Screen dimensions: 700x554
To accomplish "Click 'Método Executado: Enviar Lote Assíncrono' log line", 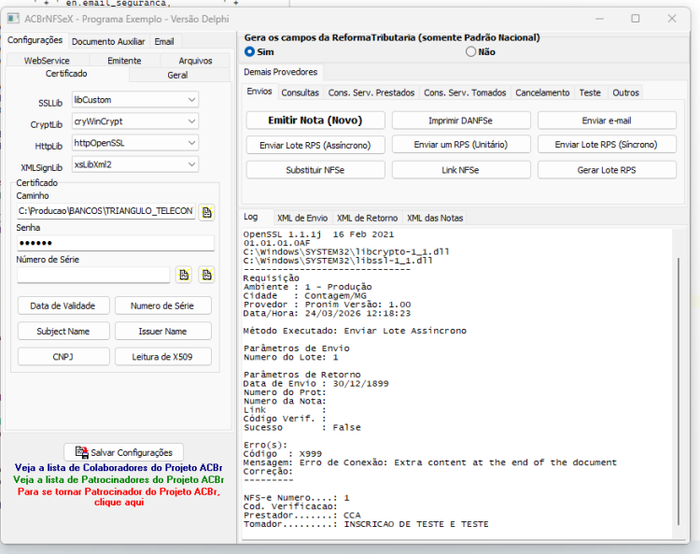I will click(x=355, y=331).
